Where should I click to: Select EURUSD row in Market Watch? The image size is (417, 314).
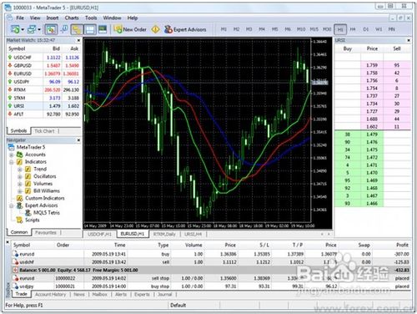click(43, 73)
